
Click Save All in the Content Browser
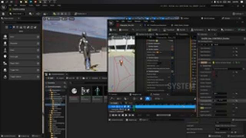70,78
